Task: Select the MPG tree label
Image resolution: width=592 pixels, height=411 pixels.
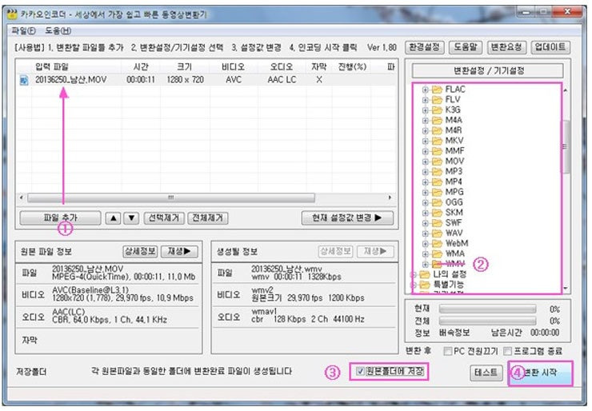Action: pos(454,192)
